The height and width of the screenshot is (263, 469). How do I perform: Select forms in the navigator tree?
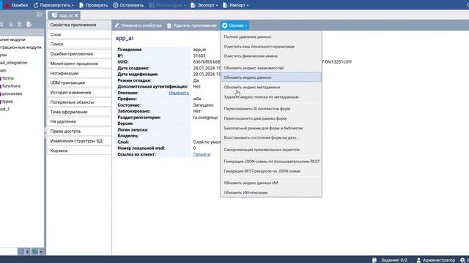pyautogui.click(x=8, y=78)
